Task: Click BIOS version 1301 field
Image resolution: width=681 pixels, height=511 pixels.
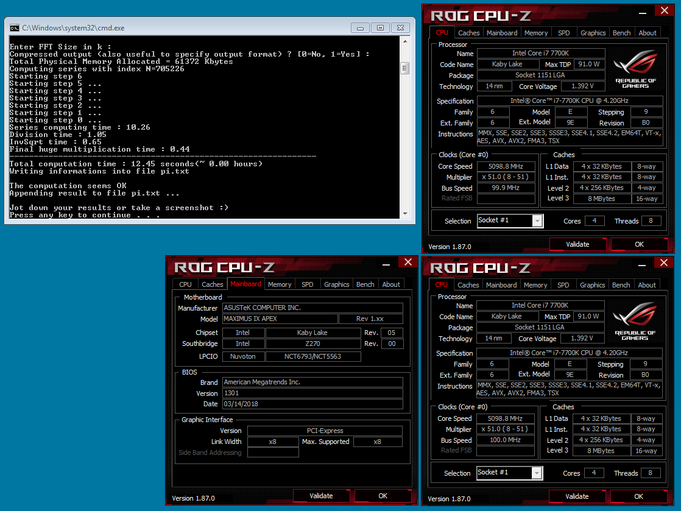Action: 312,393
